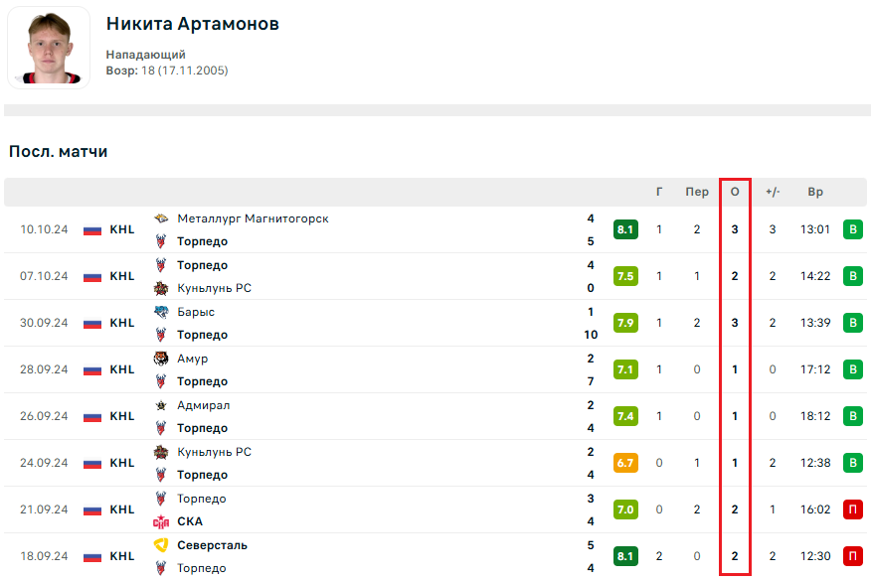Image resolution: width=871 pixels, height=581 pixels.
Task: Click the Вр time column header
Action: (x=815, y=192)
